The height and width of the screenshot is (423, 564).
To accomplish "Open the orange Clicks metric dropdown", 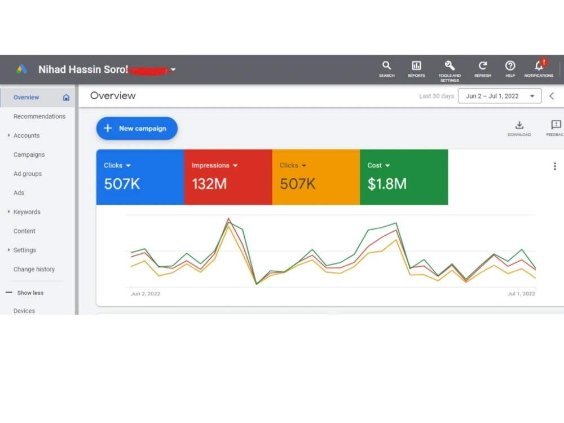I will (304, 166).
